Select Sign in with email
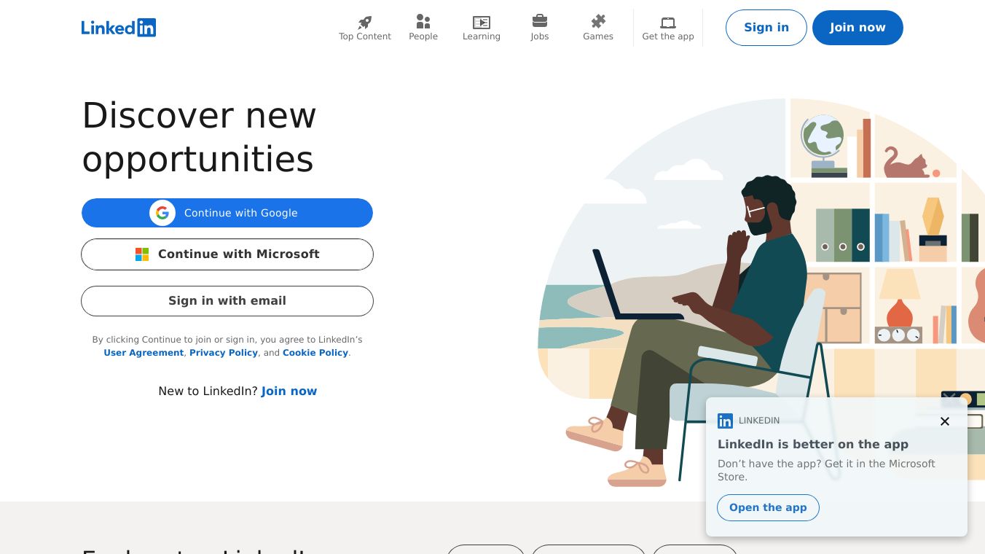The image size is (985, 554). click(x=227, y=301)
